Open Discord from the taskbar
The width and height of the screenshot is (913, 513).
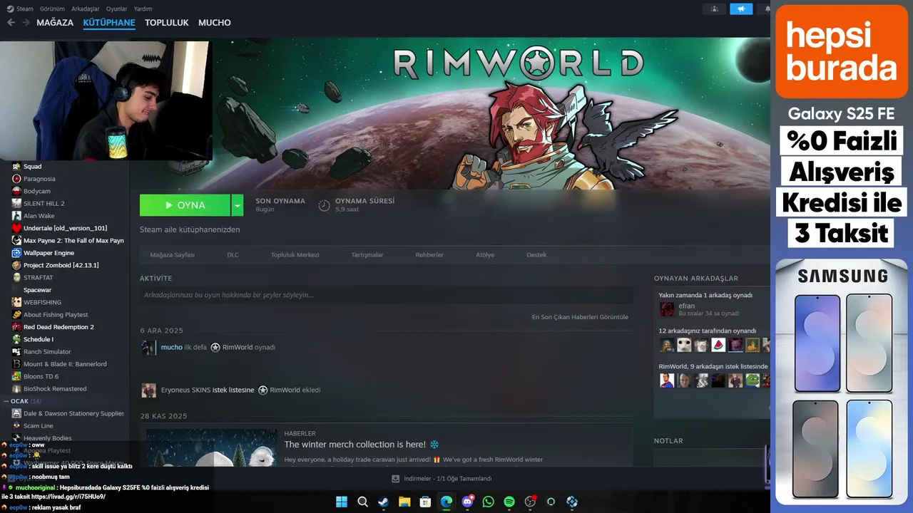click(x=467, y=502)
